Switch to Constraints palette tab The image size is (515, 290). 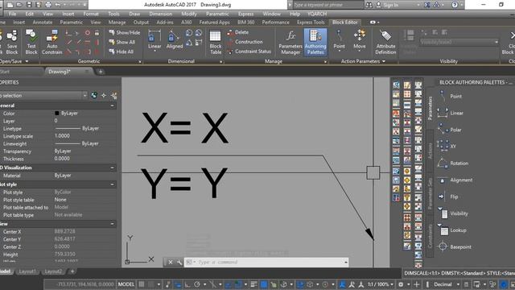[430, 236]
